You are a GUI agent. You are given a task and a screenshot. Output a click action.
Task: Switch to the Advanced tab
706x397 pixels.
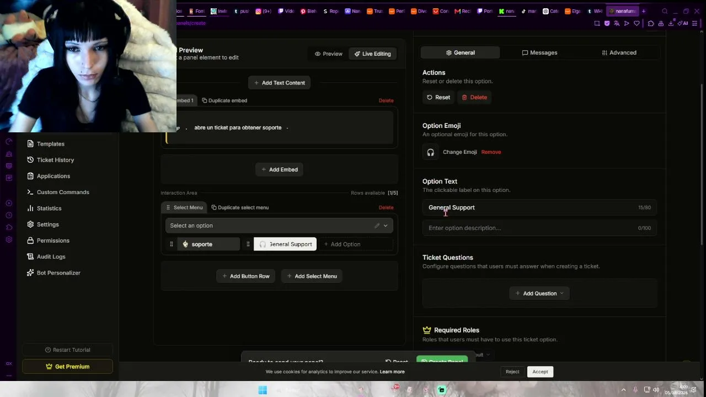point(619,52)
